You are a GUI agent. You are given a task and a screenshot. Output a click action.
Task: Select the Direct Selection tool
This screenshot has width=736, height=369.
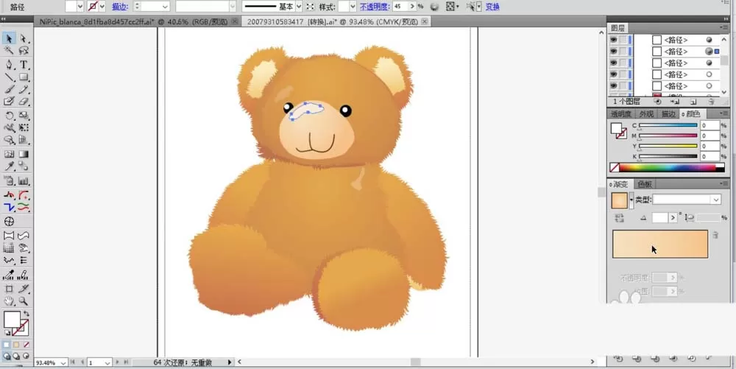24,38
